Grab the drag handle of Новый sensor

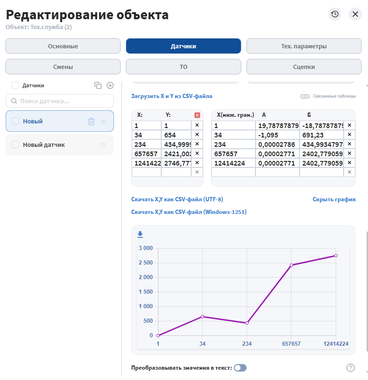[104, 121]
